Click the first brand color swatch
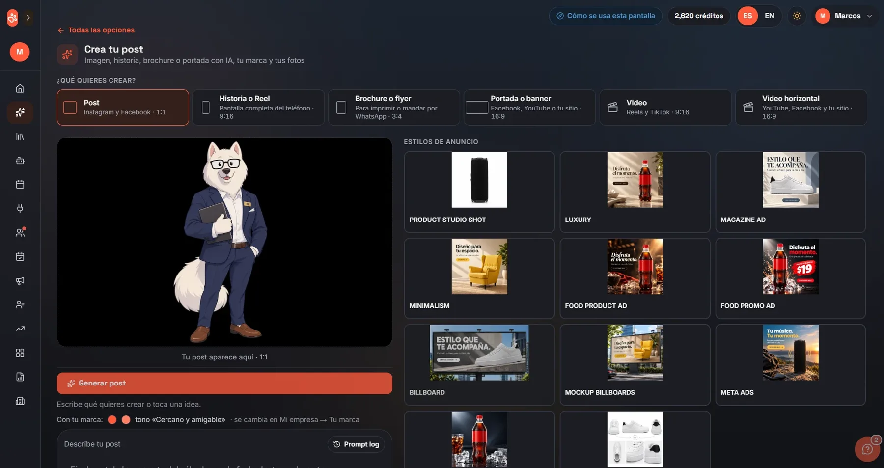 coord(112,420)
